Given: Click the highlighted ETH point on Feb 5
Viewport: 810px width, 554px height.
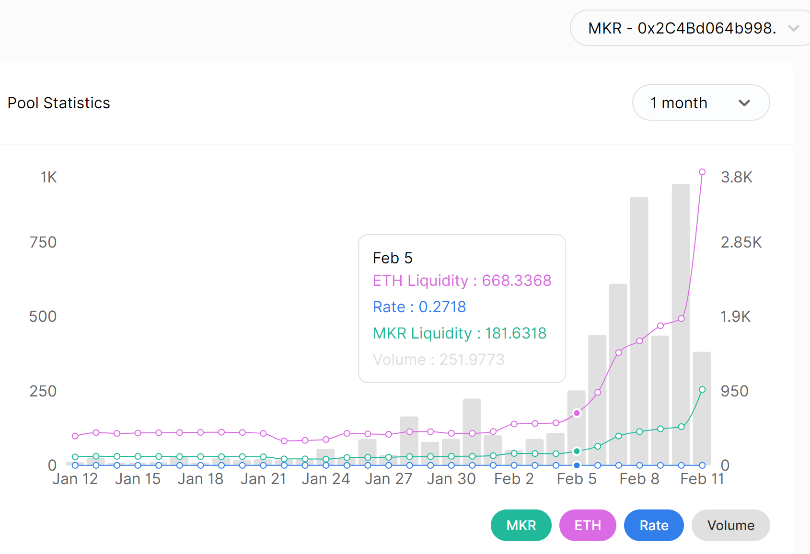Looking at the screenshot, I should pos(577,413).
